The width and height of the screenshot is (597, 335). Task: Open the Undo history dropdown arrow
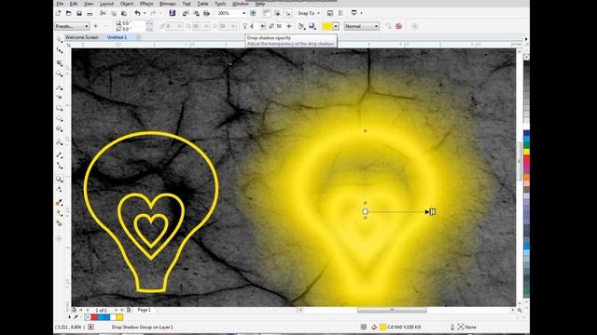(145, 13)
